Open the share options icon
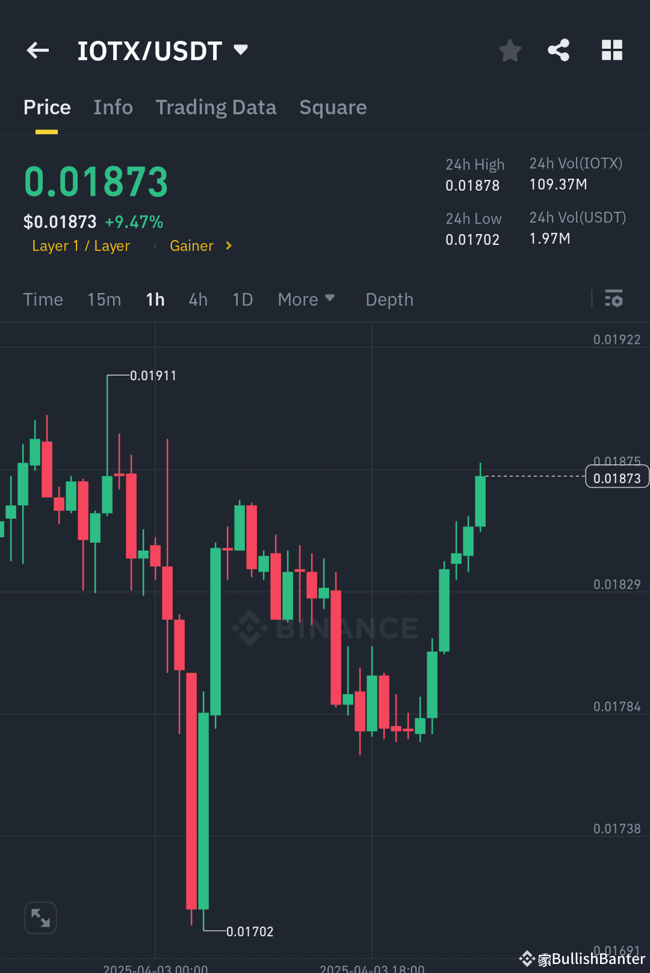Screen dimensions: 650x973 tap(559, 51)
